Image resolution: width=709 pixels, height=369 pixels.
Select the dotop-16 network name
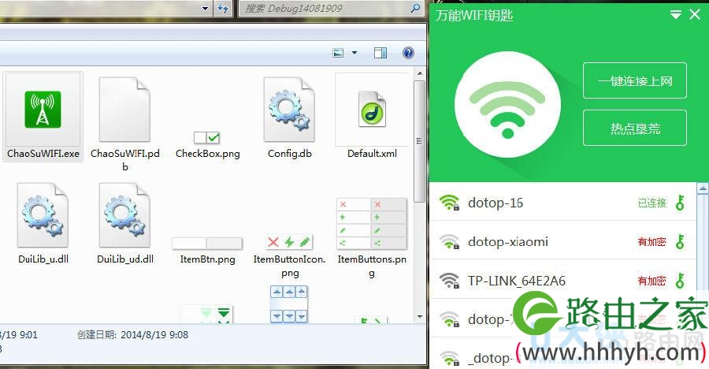tap(496, 203)
